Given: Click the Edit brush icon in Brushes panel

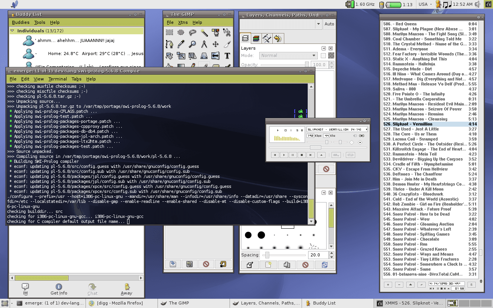Looking at the screenshot, I should point(250,265).
